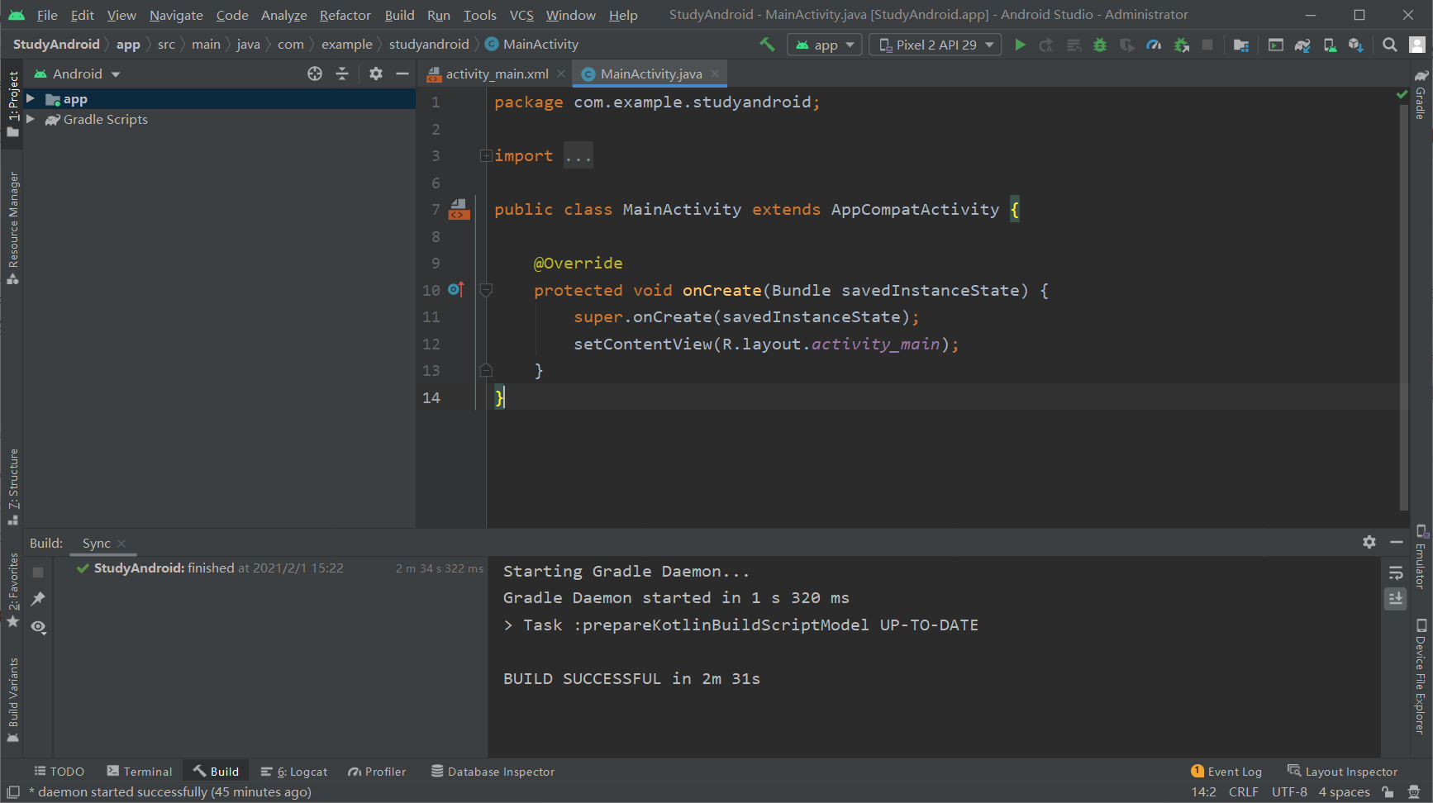Open Build panel settings gear
This screenshot has width=1433, height=803.
(1369, 542)
